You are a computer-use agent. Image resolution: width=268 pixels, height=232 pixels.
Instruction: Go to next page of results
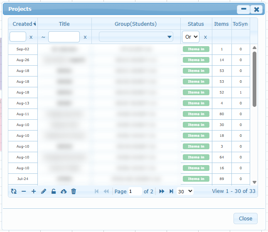pos(162,191)
